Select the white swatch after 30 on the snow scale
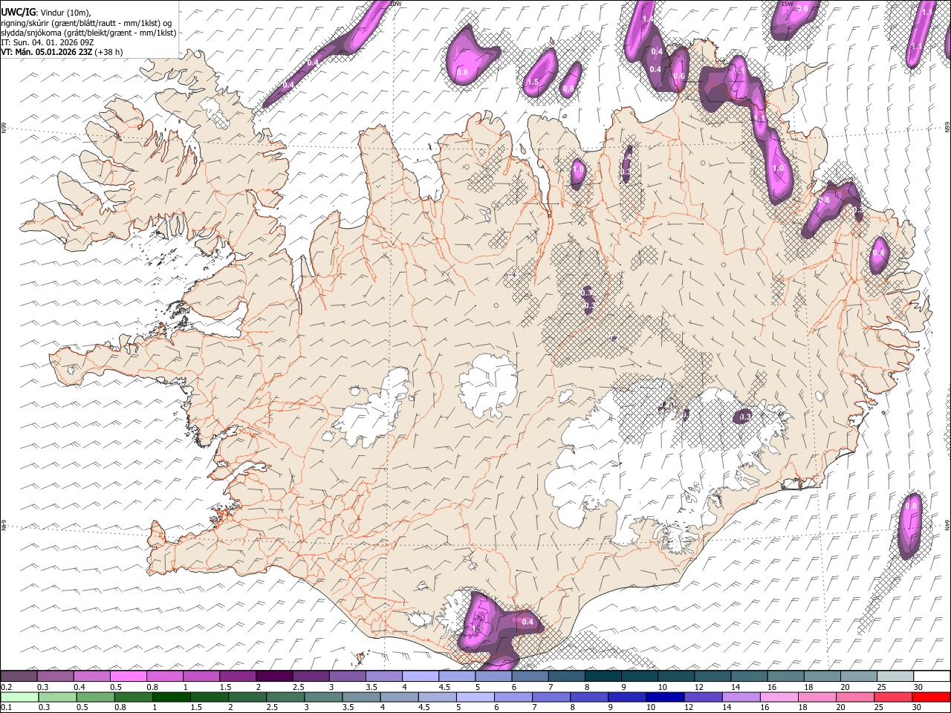Viewport: 951px width, 713px height. click(932, 677)
